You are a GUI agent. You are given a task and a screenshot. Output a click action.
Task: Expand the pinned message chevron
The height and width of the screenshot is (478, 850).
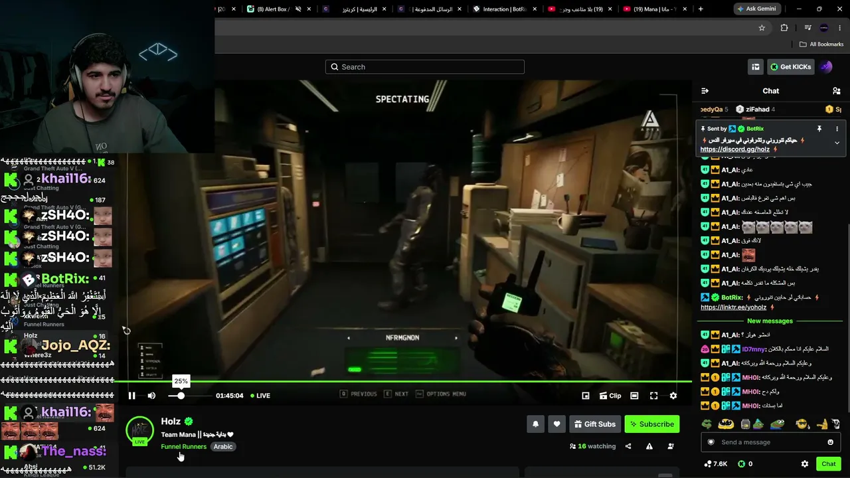click(837, 143)
